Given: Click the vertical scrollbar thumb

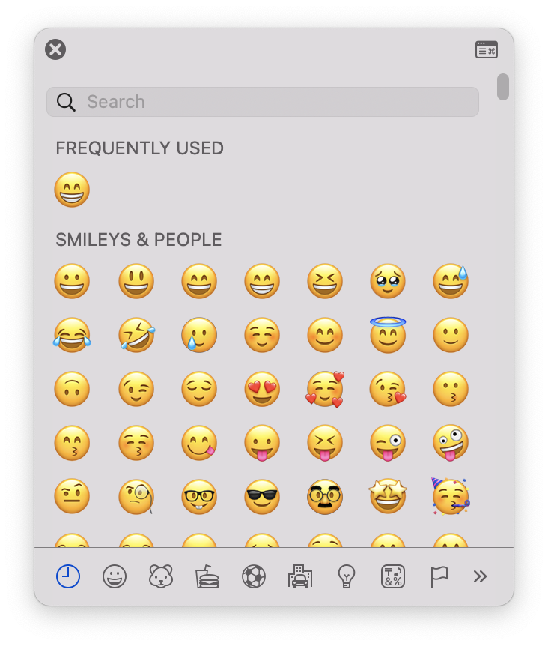Looking at the screenshot, I should (503, 87).
